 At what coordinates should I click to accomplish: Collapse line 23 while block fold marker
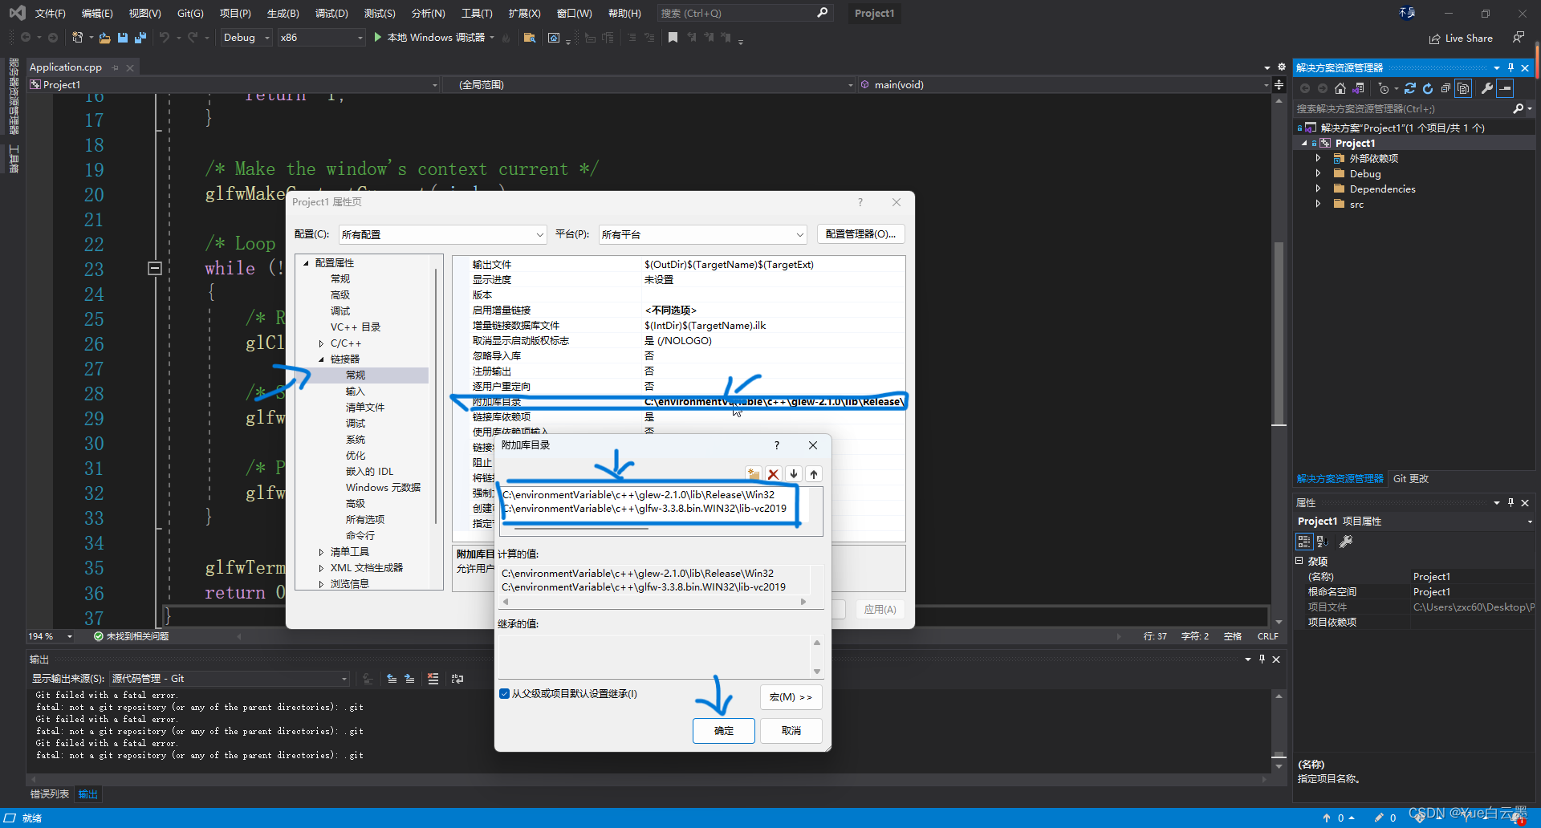[x=155, y=269]
